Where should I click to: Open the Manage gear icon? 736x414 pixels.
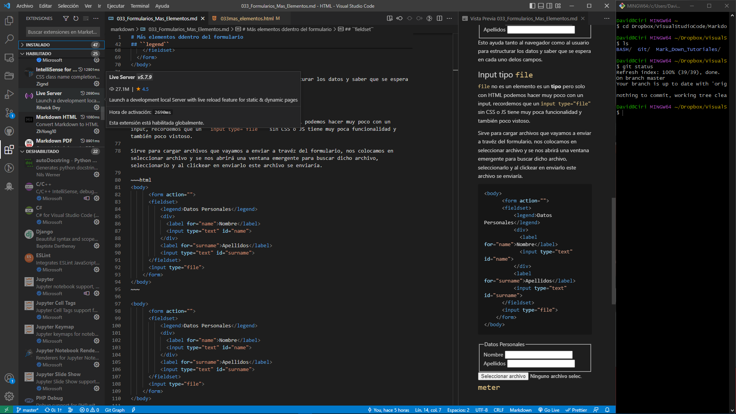9,397
